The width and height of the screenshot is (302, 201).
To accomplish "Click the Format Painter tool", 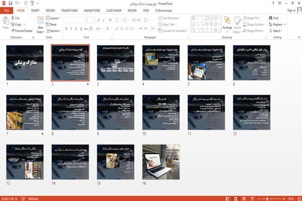I will pos(22,31).
